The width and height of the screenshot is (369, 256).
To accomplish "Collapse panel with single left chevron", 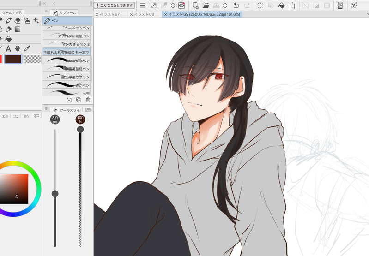I will click(x=54, y=3).
